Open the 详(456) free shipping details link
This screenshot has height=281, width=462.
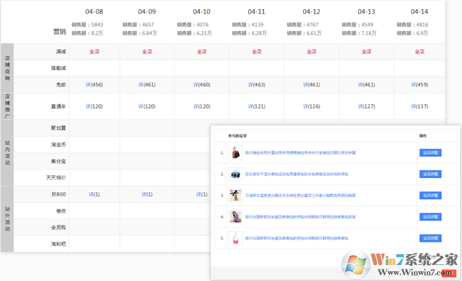(94, 85)
